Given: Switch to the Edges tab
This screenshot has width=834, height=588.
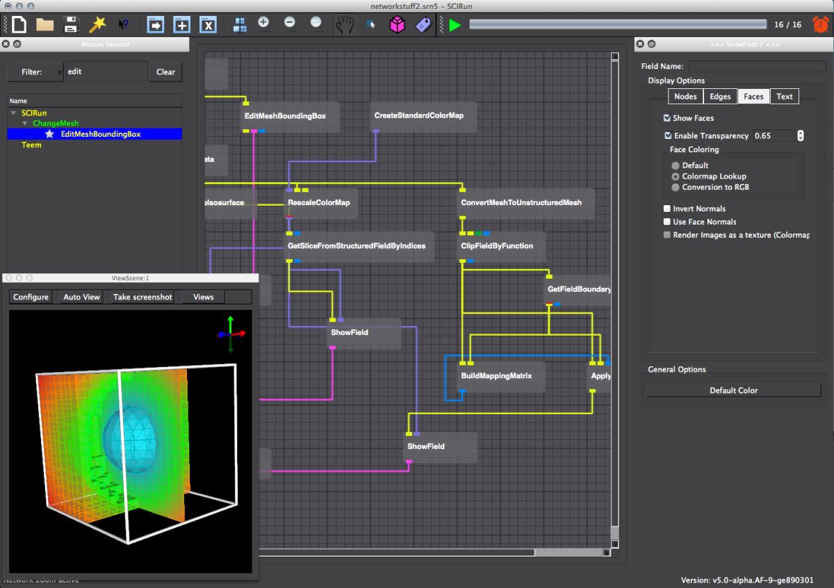Looking at the screenshot, I should (x=720, y=97).
